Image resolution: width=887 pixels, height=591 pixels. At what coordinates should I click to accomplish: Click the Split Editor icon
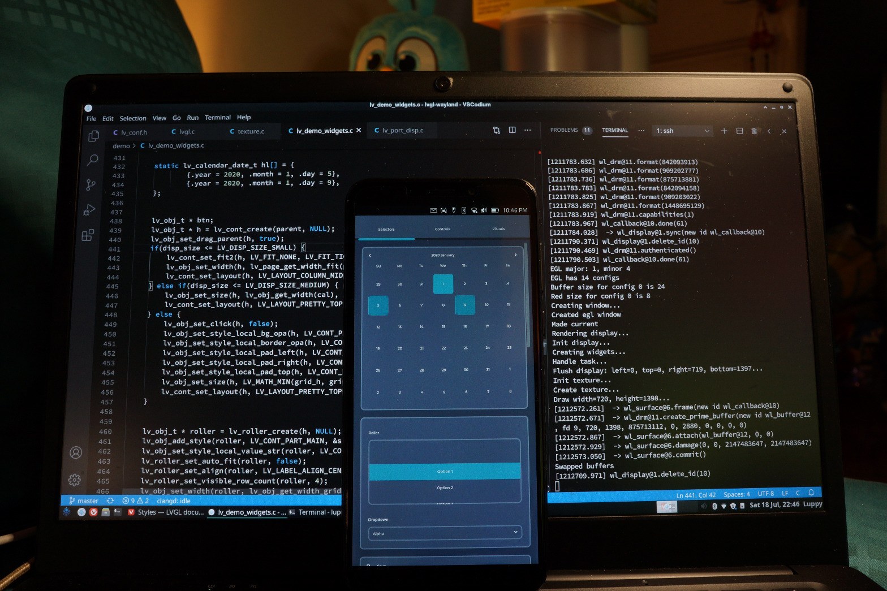coord(512,130)
